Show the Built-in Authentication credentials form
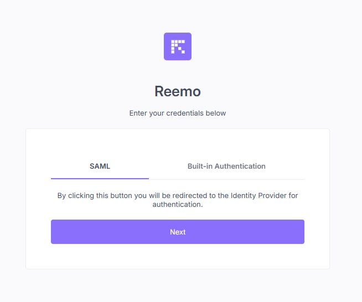This screenshot has height=302, width=362. (226, 166)
